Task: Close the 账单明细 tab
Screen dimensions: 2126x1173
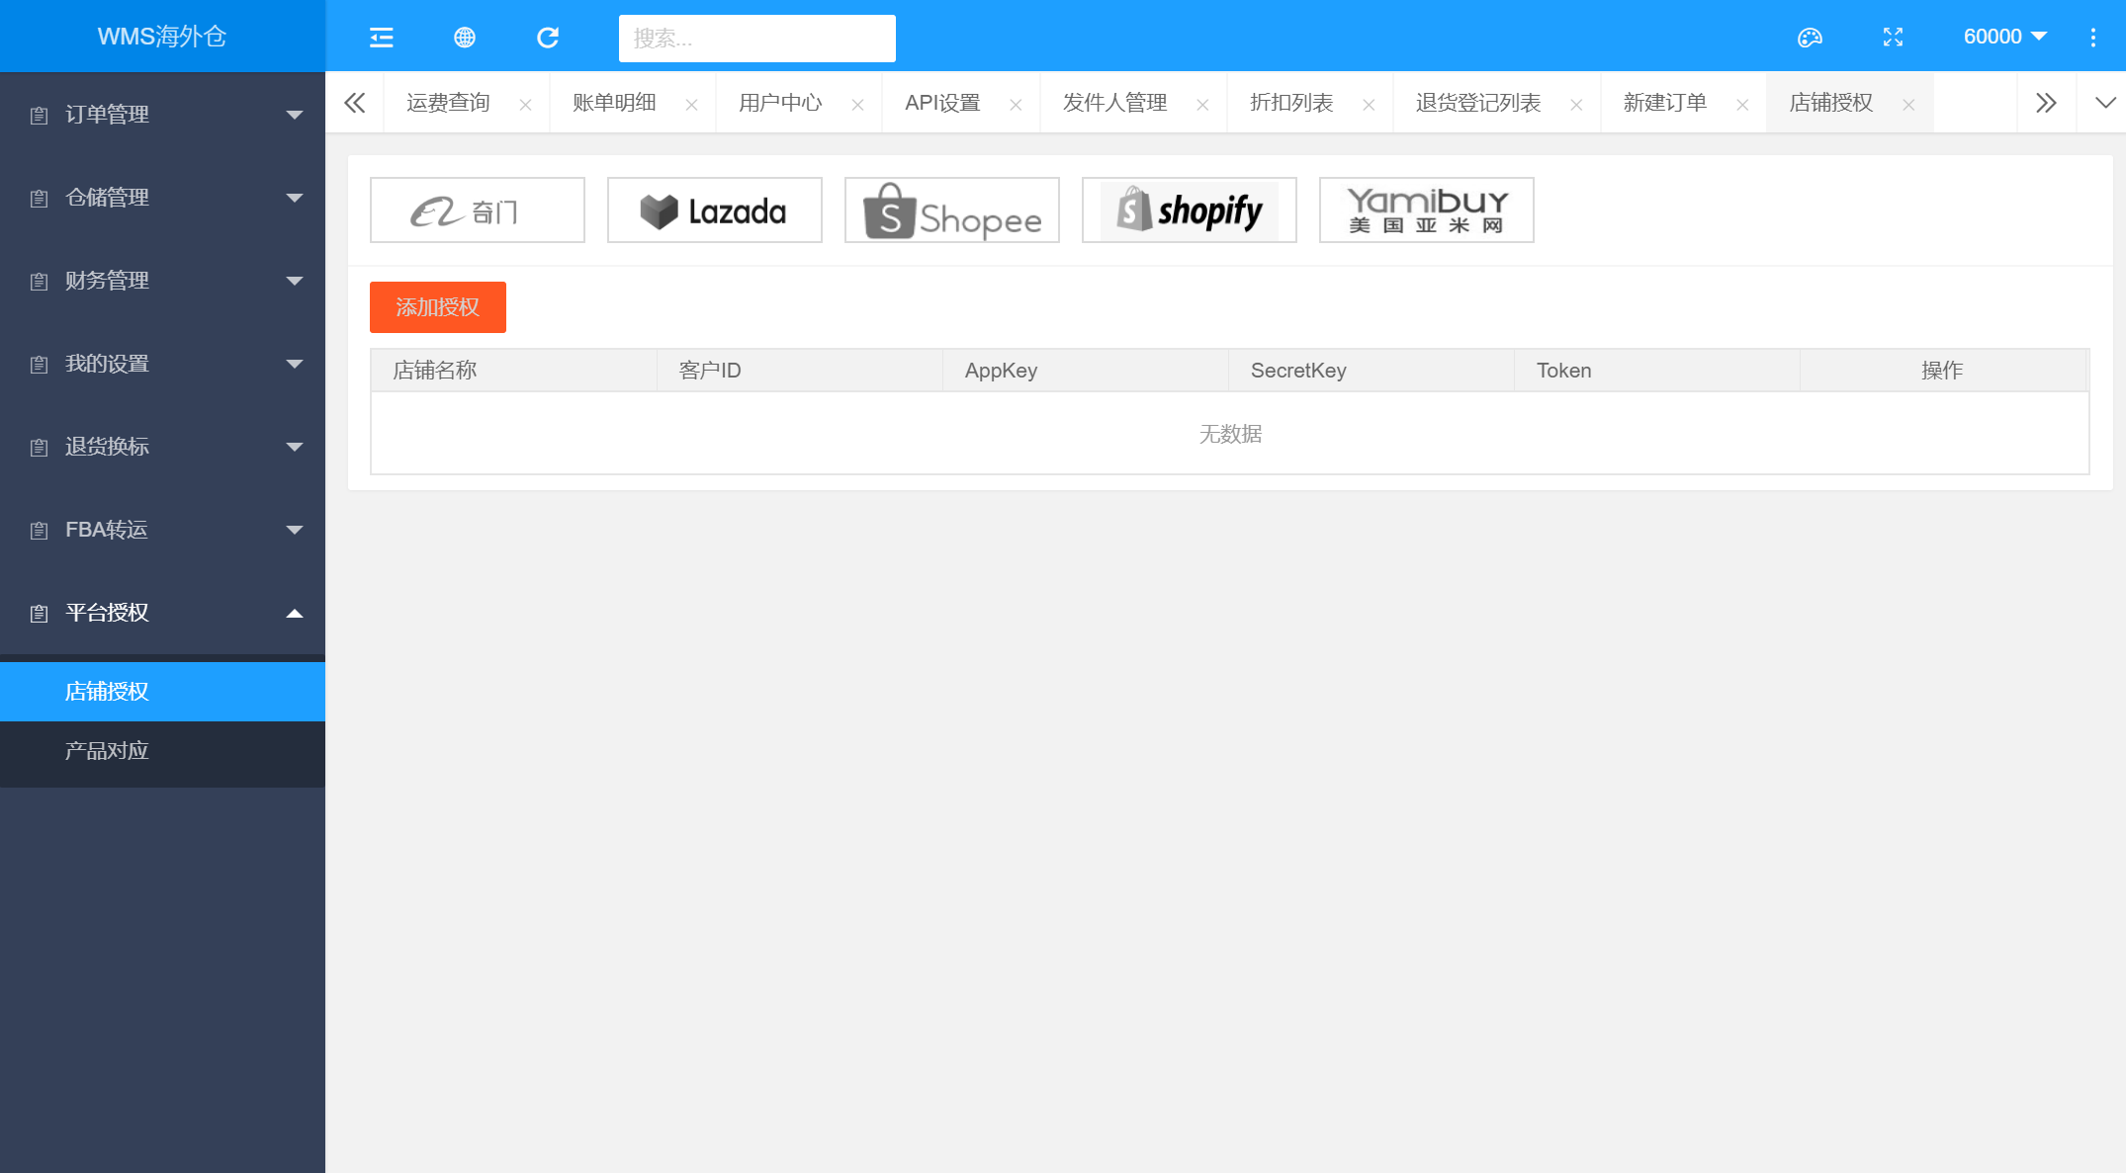Action: pyautogui.click(x=691, y=104)
